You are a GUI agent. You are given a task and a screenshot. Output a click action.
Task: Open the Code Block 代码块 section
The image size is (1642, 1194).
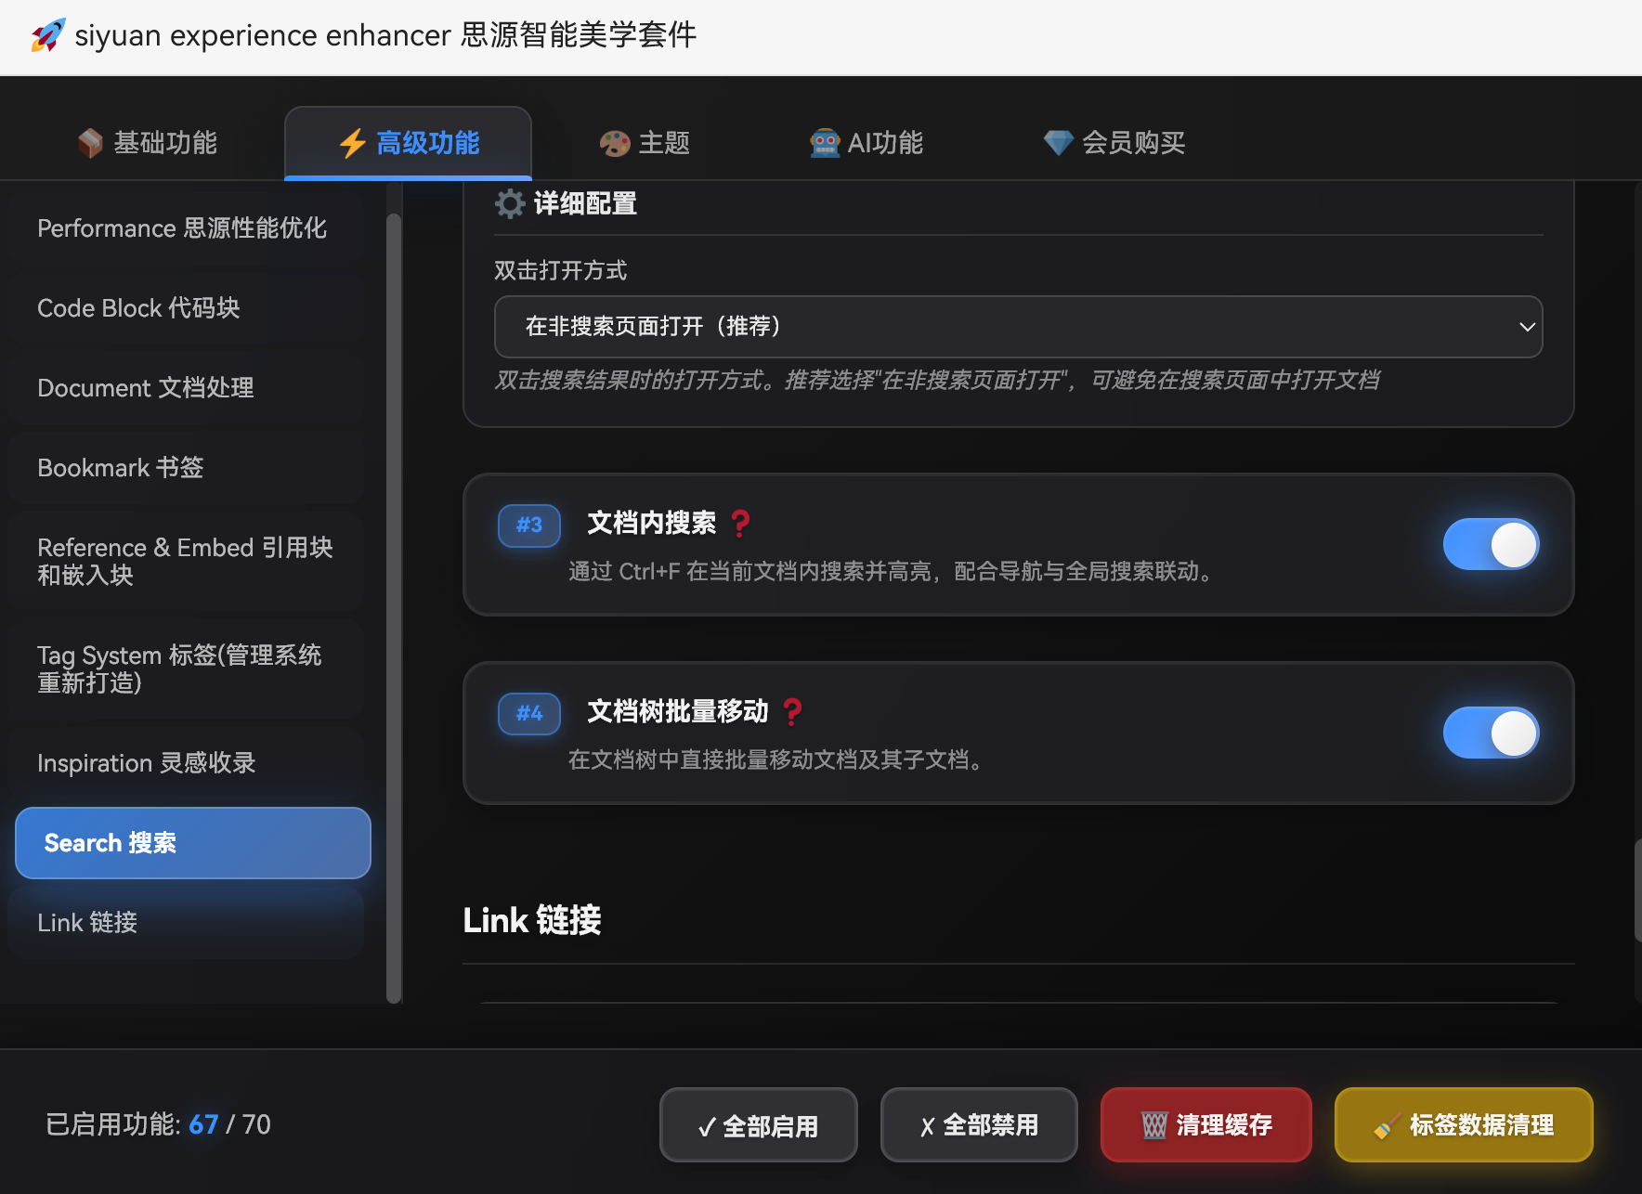[x=186, y=308]
